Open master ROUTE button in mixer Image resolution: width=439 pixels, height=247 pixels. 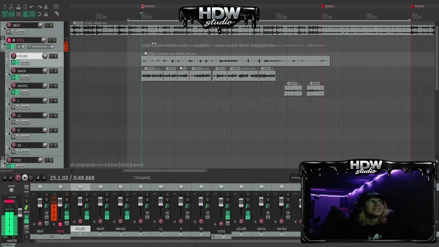(x=26, y=208)
